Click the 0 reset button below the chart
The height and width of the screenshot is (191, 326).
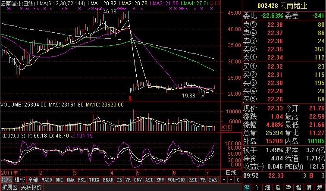[x=238, y=180]
